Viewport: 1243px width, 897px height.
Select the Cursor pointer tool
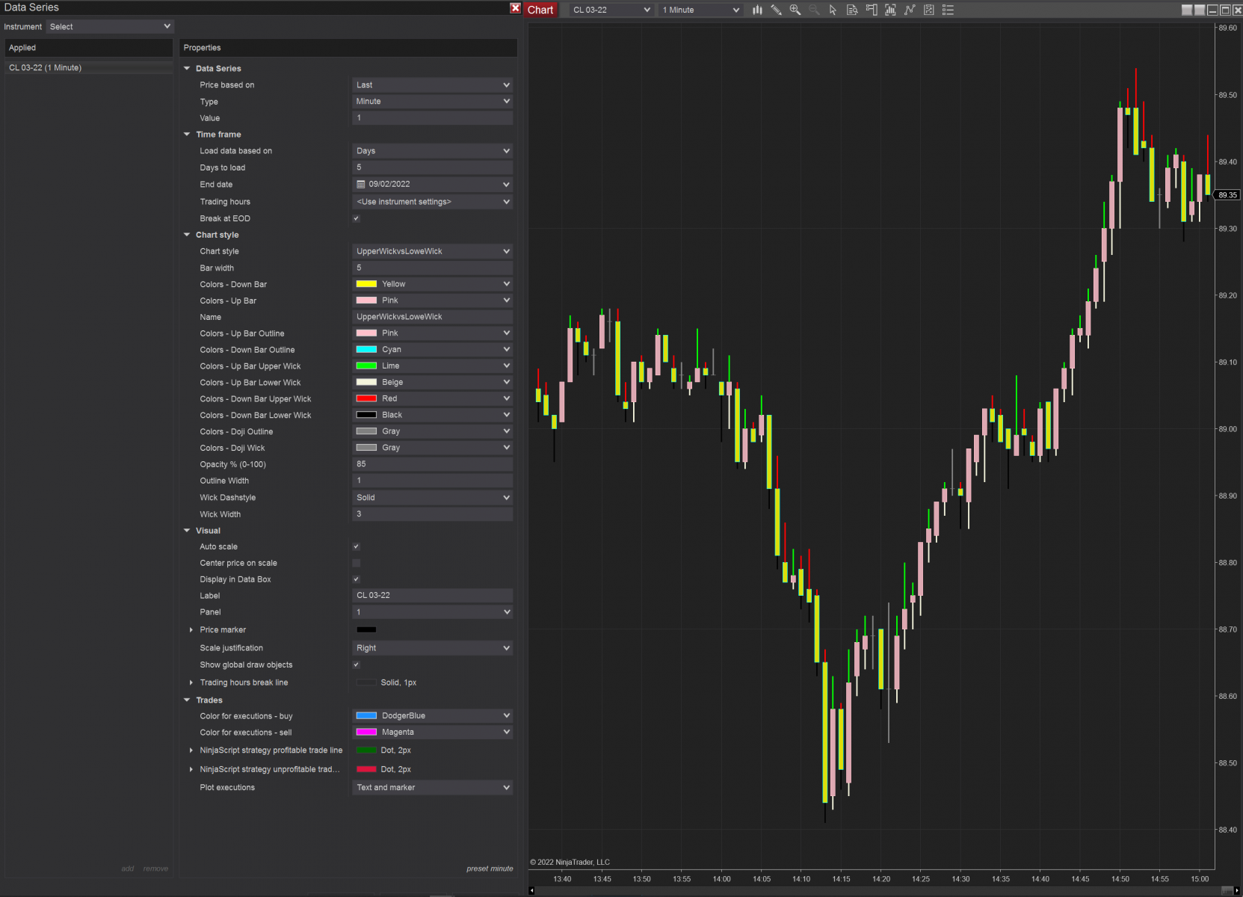click(832, 10)
